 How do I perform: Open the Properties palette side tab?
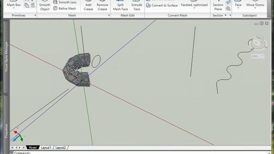6,131
